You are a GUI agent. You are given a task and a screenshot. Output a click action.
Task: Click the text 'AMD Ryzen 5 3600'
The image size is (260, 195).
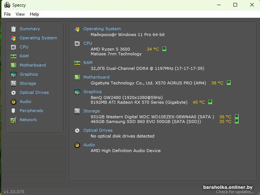110,49
